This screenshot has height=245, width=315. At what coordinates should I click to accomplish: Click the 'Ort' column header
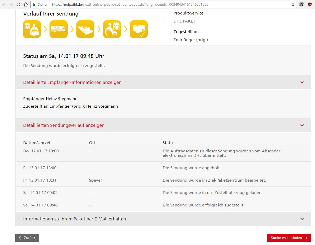[92, 143]
